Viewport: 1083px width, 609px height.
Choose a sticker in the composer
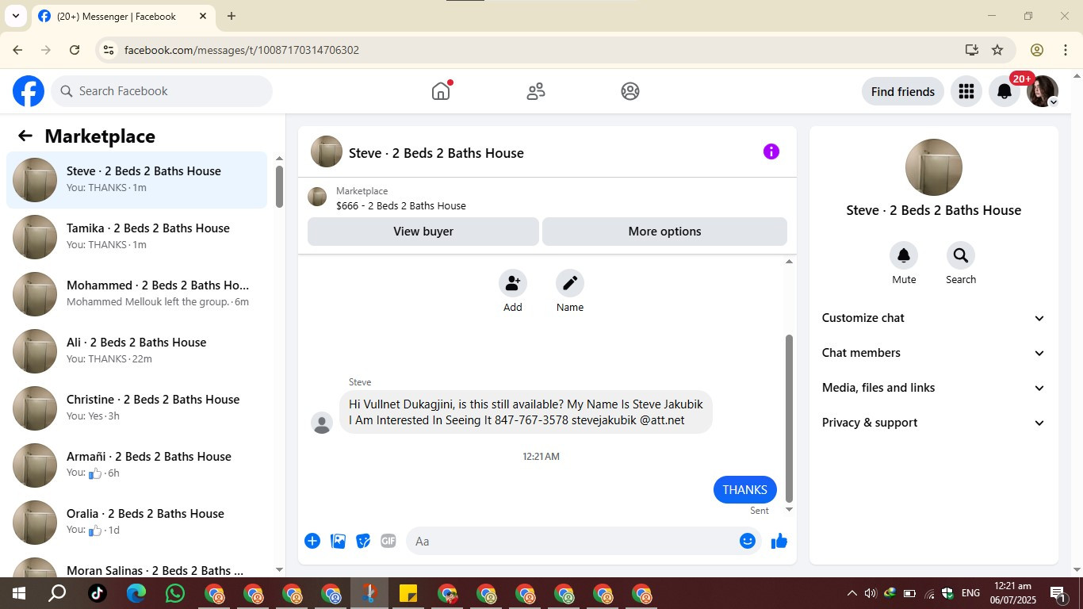pos(363,541)
